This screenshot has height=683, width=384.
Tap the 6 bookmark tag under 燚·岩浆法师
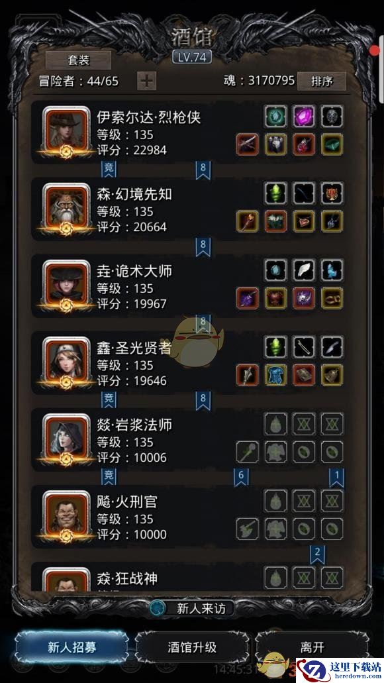tap(241, 477)
